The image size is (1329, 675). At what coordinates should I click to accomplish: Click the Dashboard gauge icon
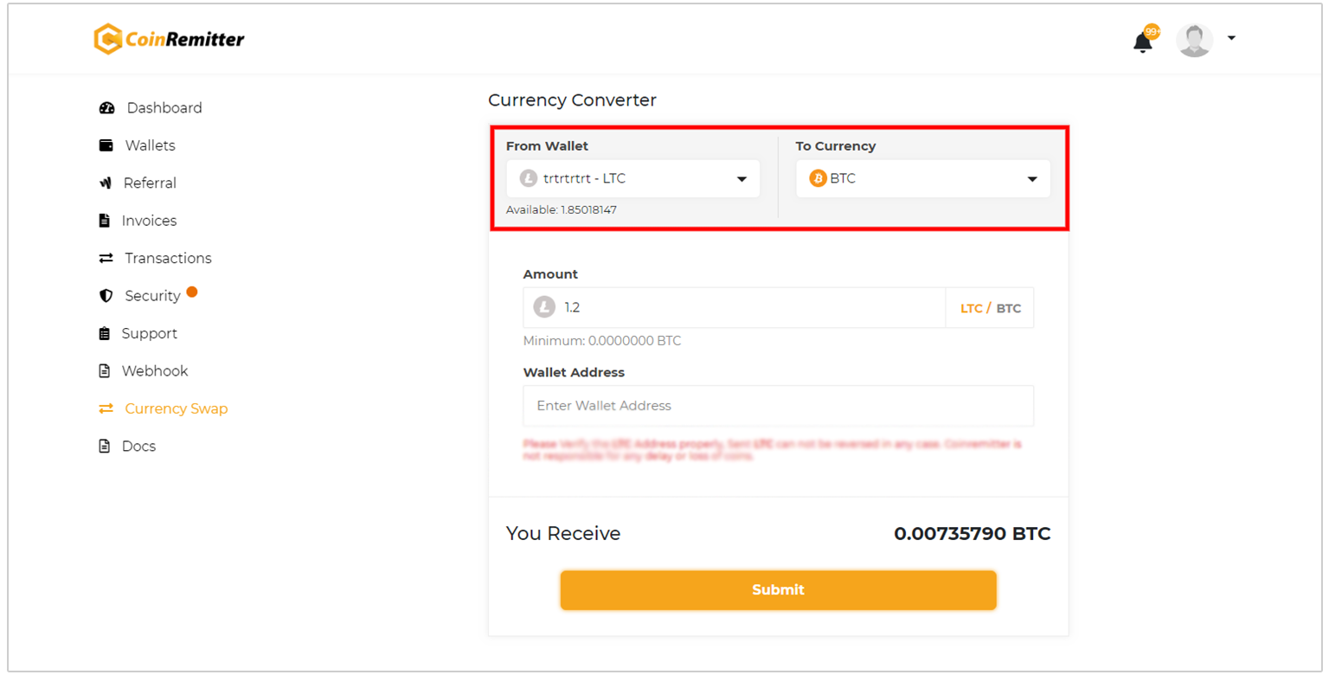pyautogui.click(x=107, y=108)
